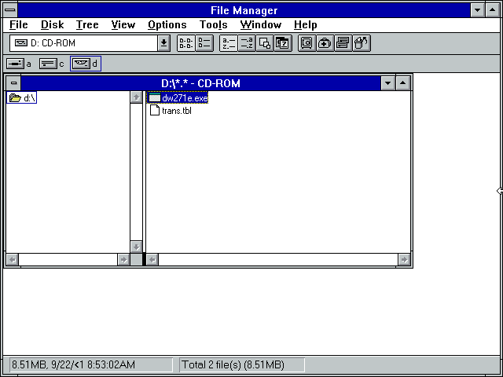Click the View Name Only toolbar icon
This screenshot has height=377, width=503.
pos(186,43)
